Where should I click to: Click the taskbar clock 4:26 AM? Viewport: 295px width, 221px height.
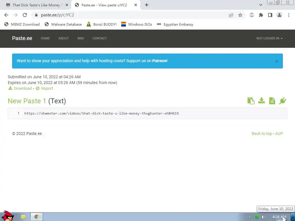[279, 217]
